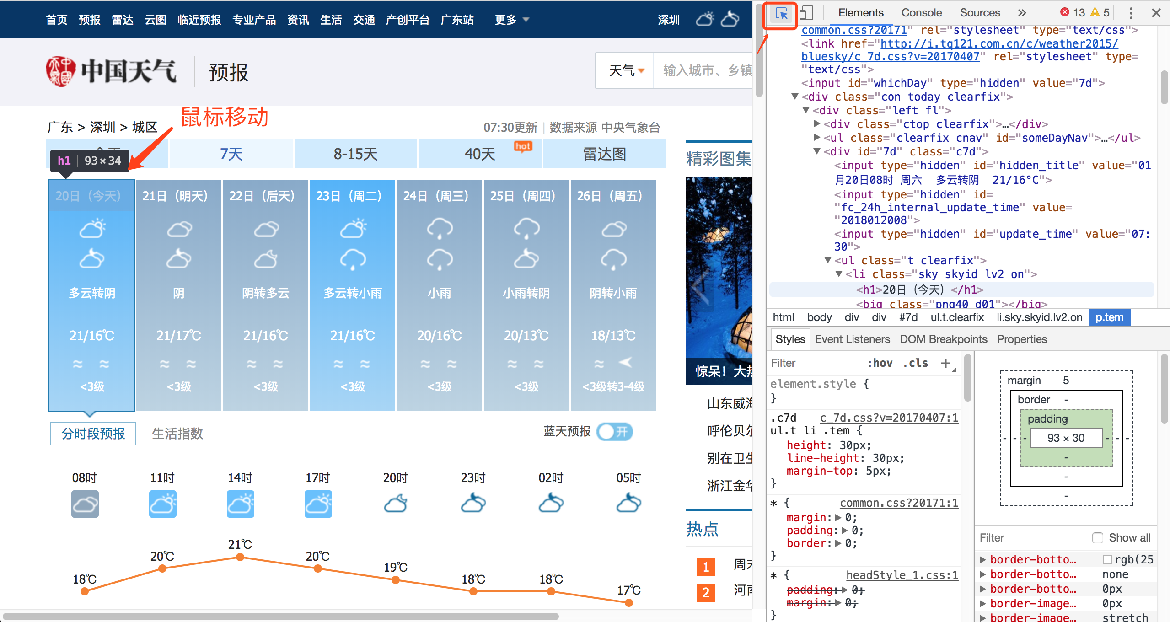The height and width of the screenshot is (622, 1170).
Task: Click the 17时 partly sunny forecast icon
Action: (318, 504)
